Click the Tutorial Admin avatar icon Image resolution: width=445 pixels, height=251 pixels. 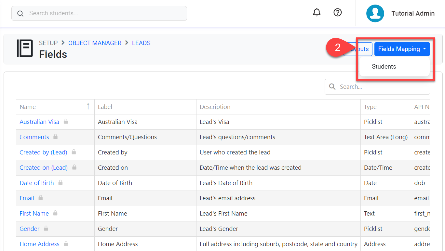[375, 13]
